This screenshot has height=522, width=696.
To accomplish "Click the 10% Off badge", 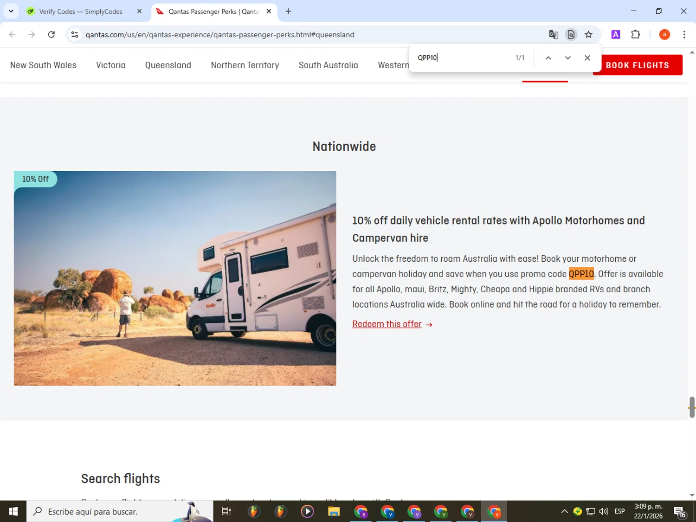I will (35, 179).
